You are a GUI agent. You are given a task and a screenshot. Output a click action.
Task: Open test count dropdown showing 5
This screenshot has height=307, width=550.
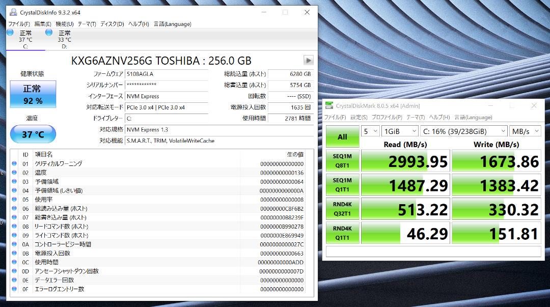point(370,131)
